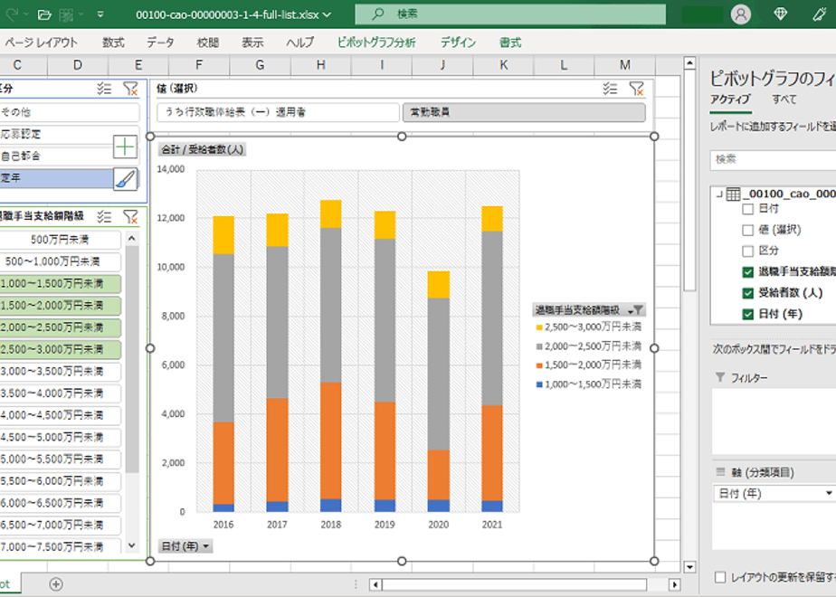Screen dimensions: 836x597
Task: Enable レイアウトの更新を保留する checkbox
Action: coord(720,577)
